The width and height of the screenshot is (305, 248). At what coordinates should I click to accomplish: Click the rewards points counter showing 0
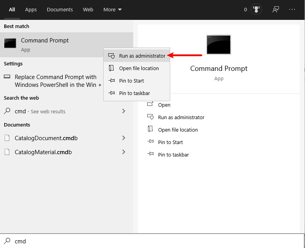coord(245,9)
